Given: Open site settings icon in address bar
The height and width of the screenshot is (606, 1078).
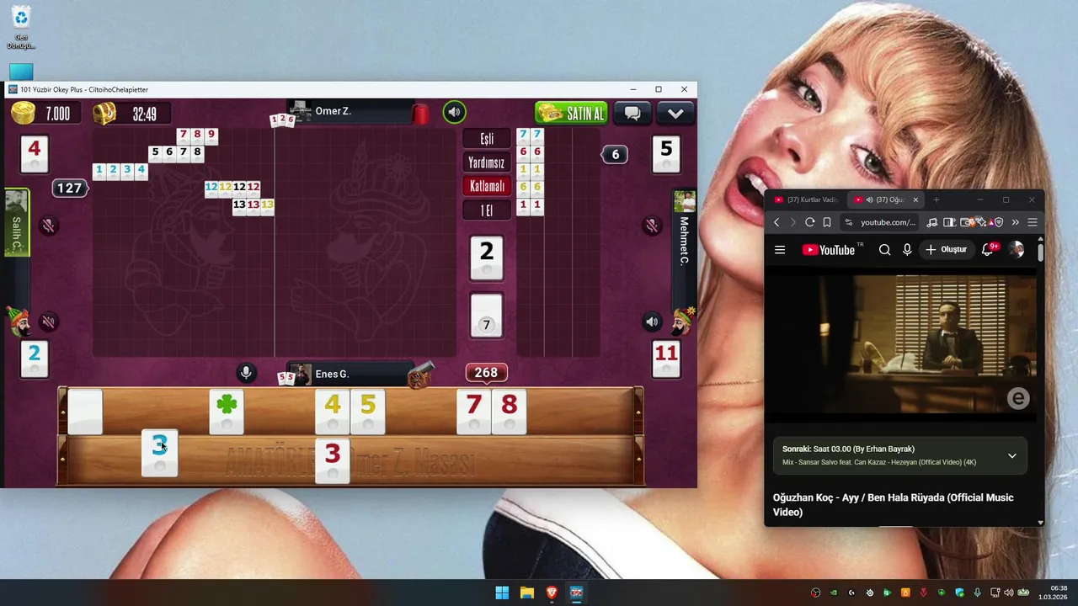Looking at the screenshot, I should coord(849,222).
